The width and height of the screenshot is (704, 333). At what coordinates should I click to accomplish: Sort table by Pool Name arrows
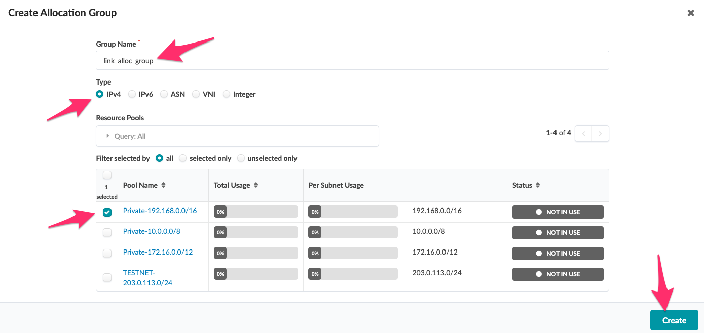(x=163, y=186)
